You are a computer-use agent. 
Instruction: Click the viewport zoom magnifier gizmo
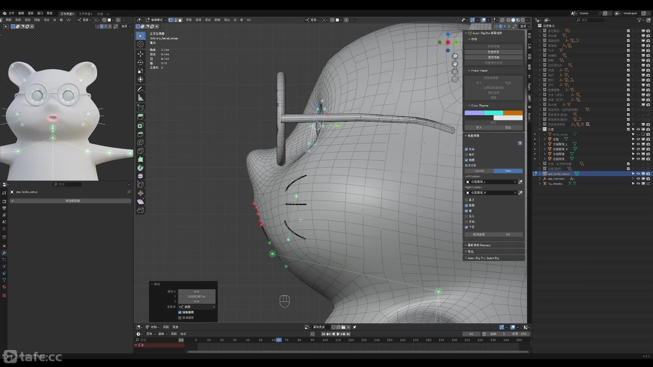(455, 56)
